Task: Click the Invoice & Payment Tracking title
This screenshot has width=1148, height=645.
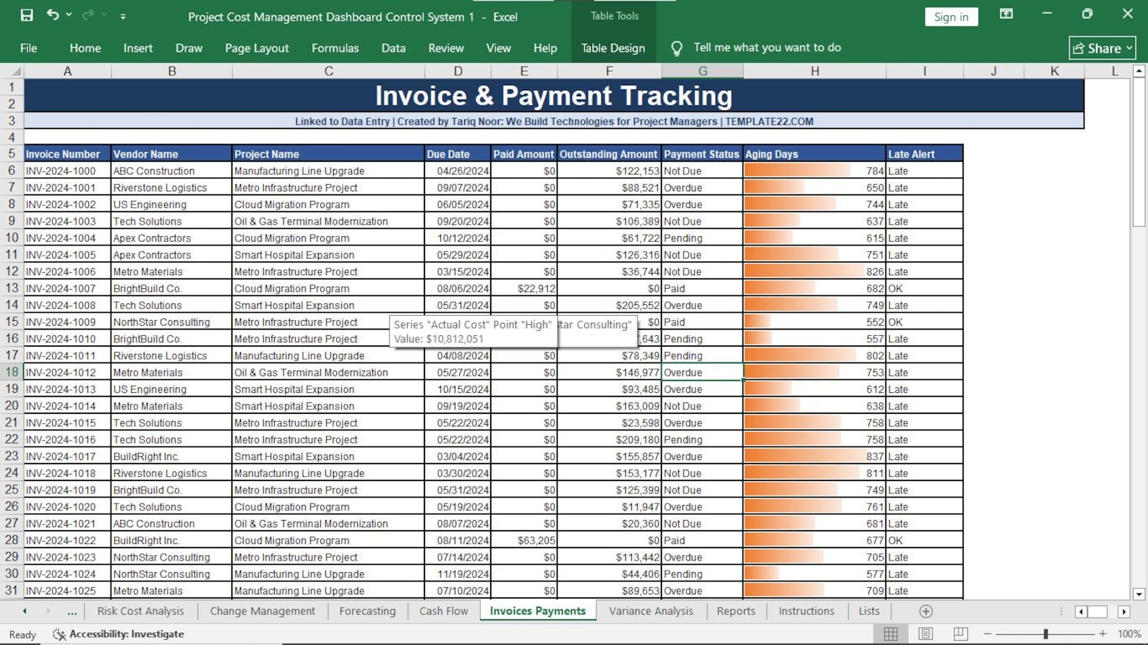Action: pos(554,95)
